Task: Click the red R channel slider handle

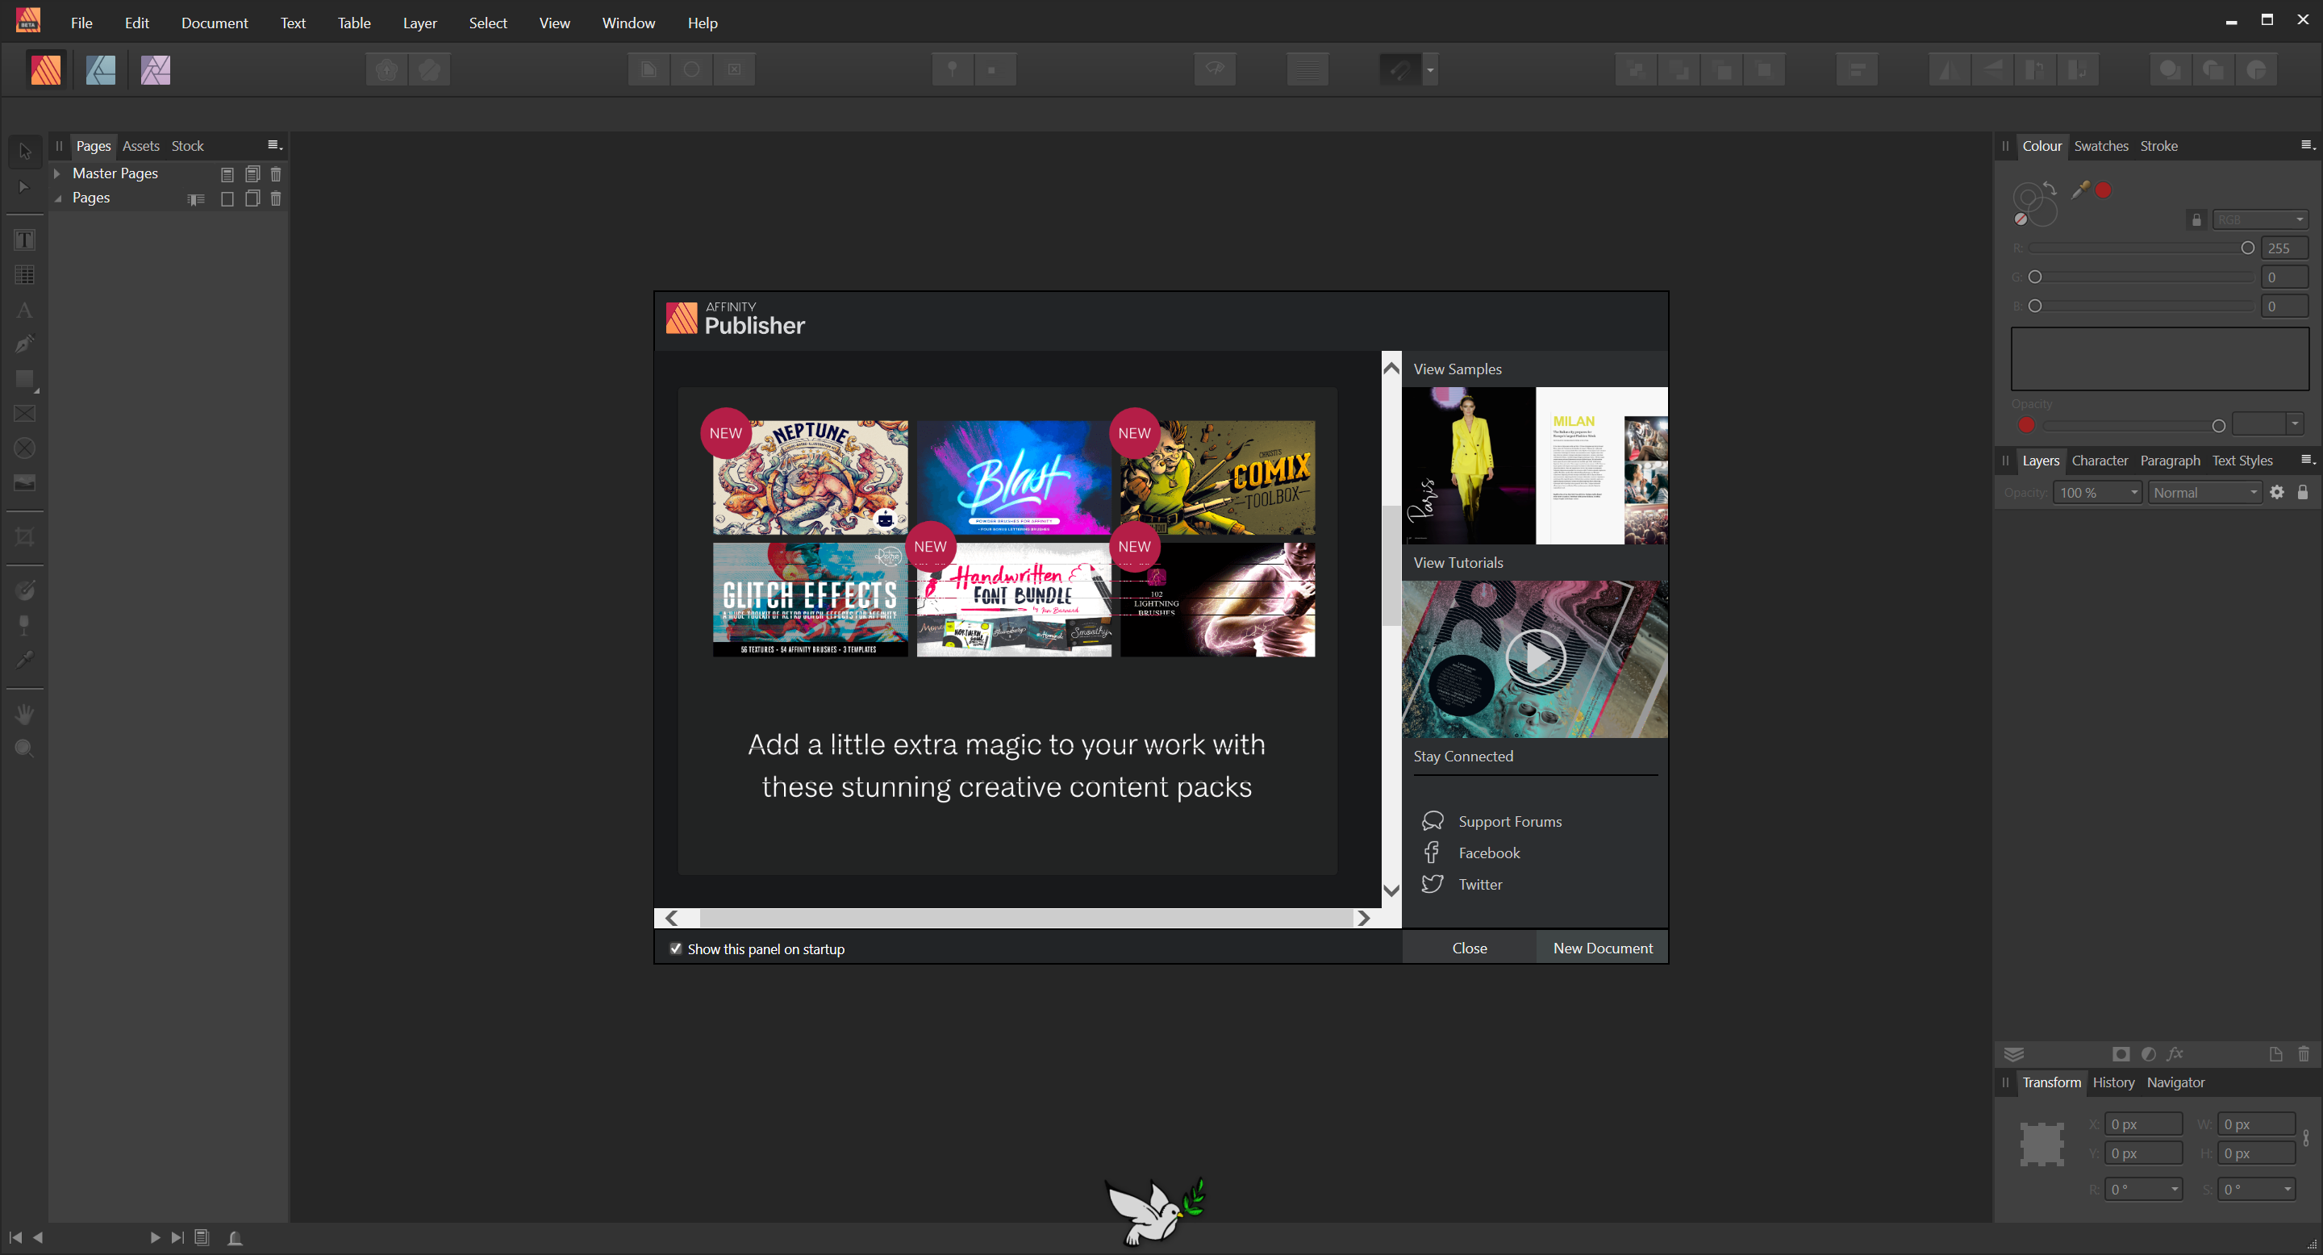Action: tap(2247, 248)
